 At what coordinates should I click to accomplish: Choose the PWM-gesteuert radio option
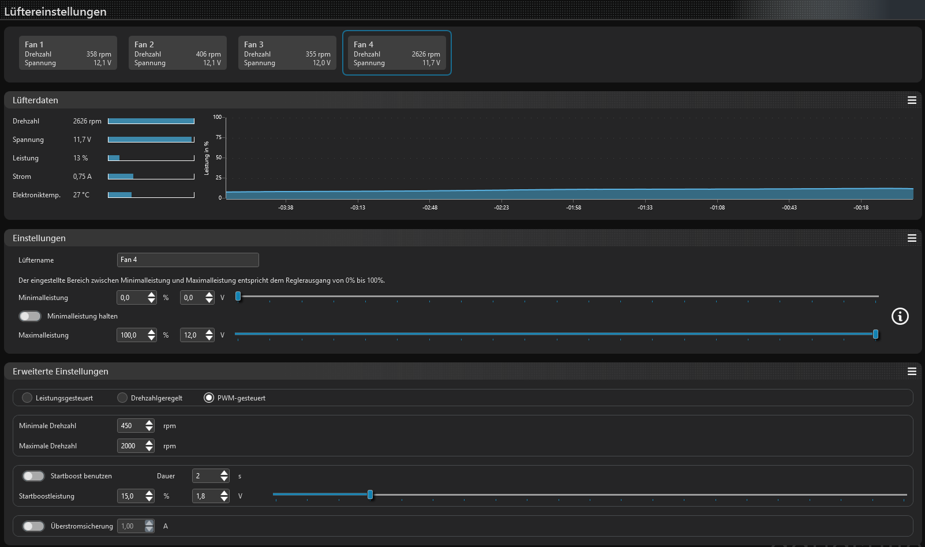209,398
